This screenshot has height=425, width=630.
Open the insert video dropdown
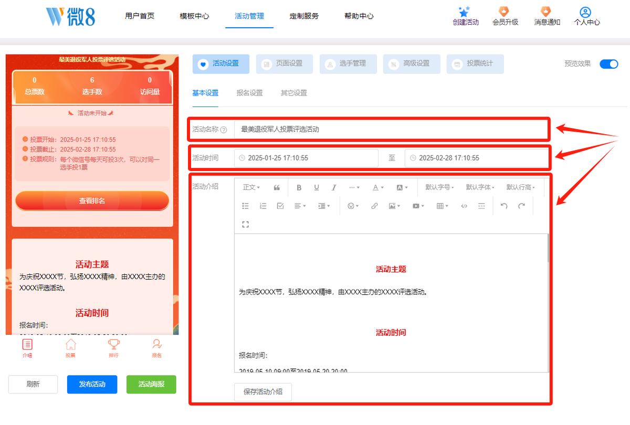click(x=418, y=206)
